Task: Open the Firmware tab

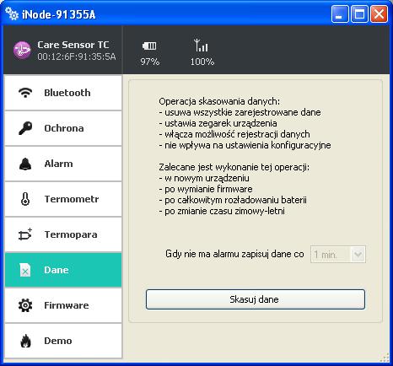Action: [63, 305]
